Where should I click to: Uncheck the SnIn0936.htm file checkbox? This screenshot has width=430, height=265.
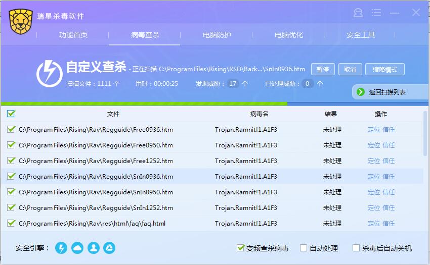tap(11, 176)
